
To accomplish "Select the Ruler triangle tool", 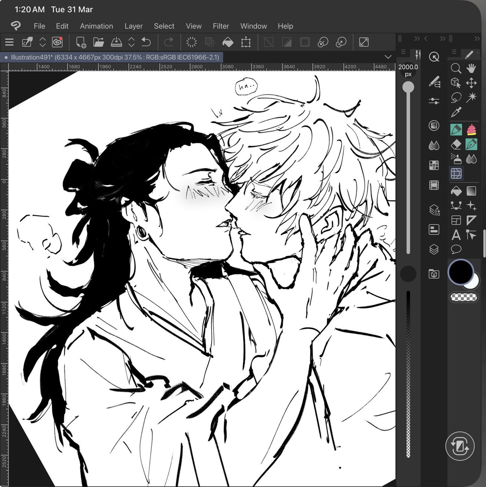I will [x=471, y=220].
